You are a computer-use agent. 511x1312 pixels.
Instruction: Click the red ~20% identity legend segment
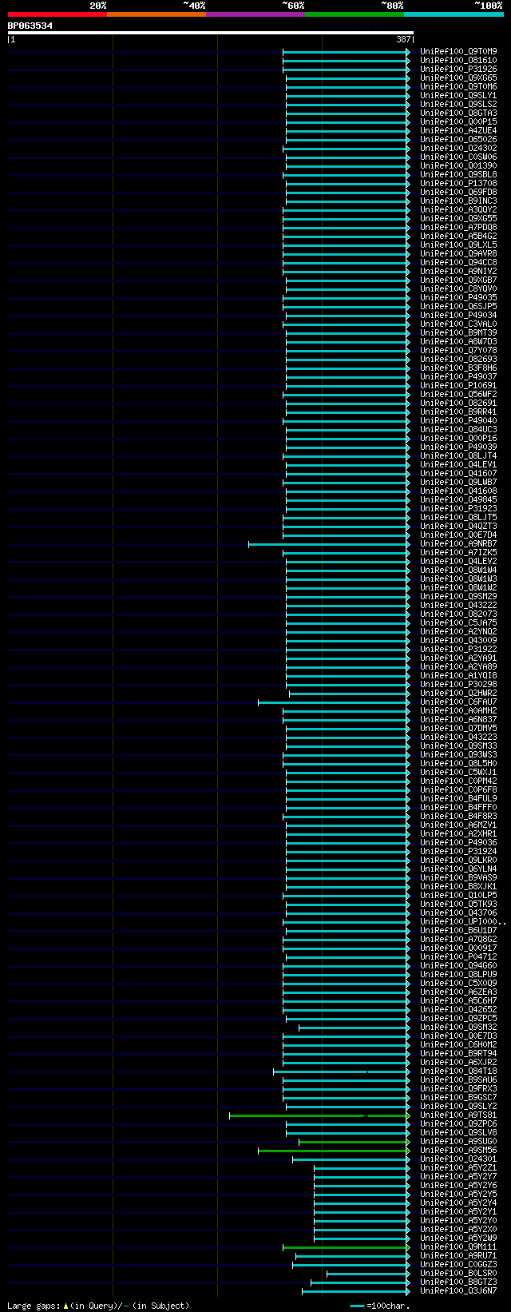point(57,14)
